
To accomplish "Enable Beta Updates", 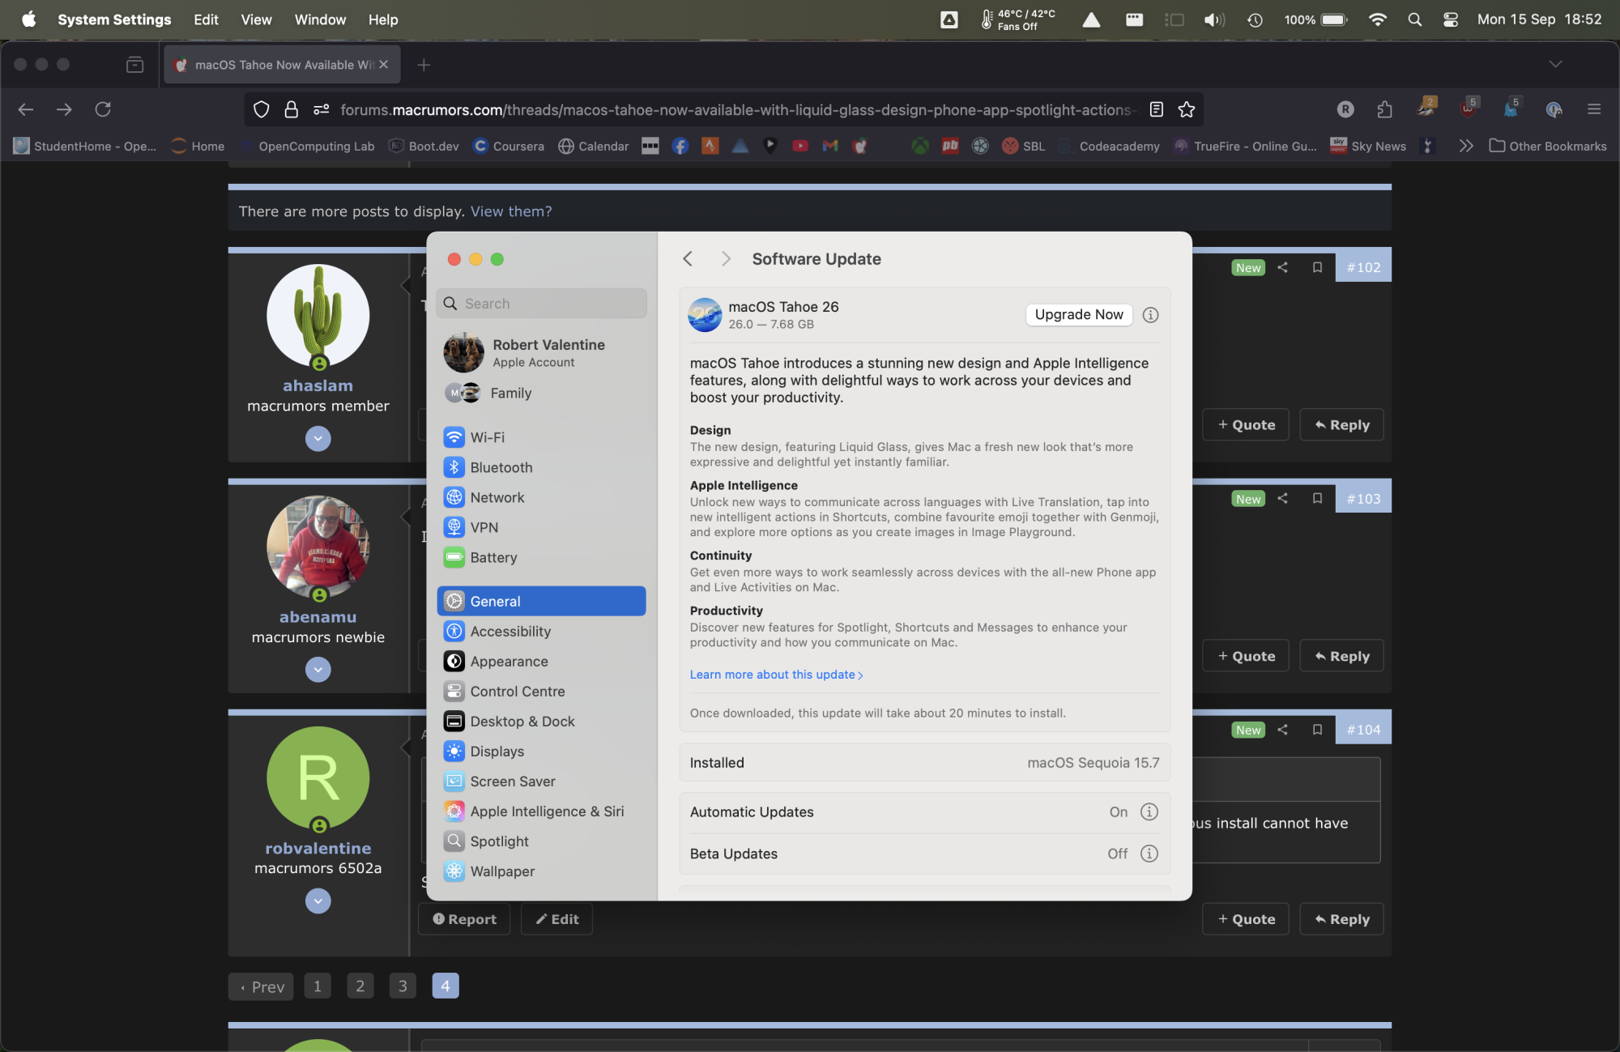I will pyautogui.click(x=1117, y=853).
